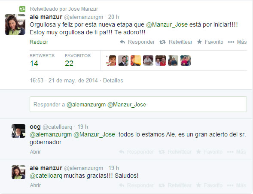
Task: Open the @Manzur_Jose mention in main tweet
Action: click(x=167, y=24)
